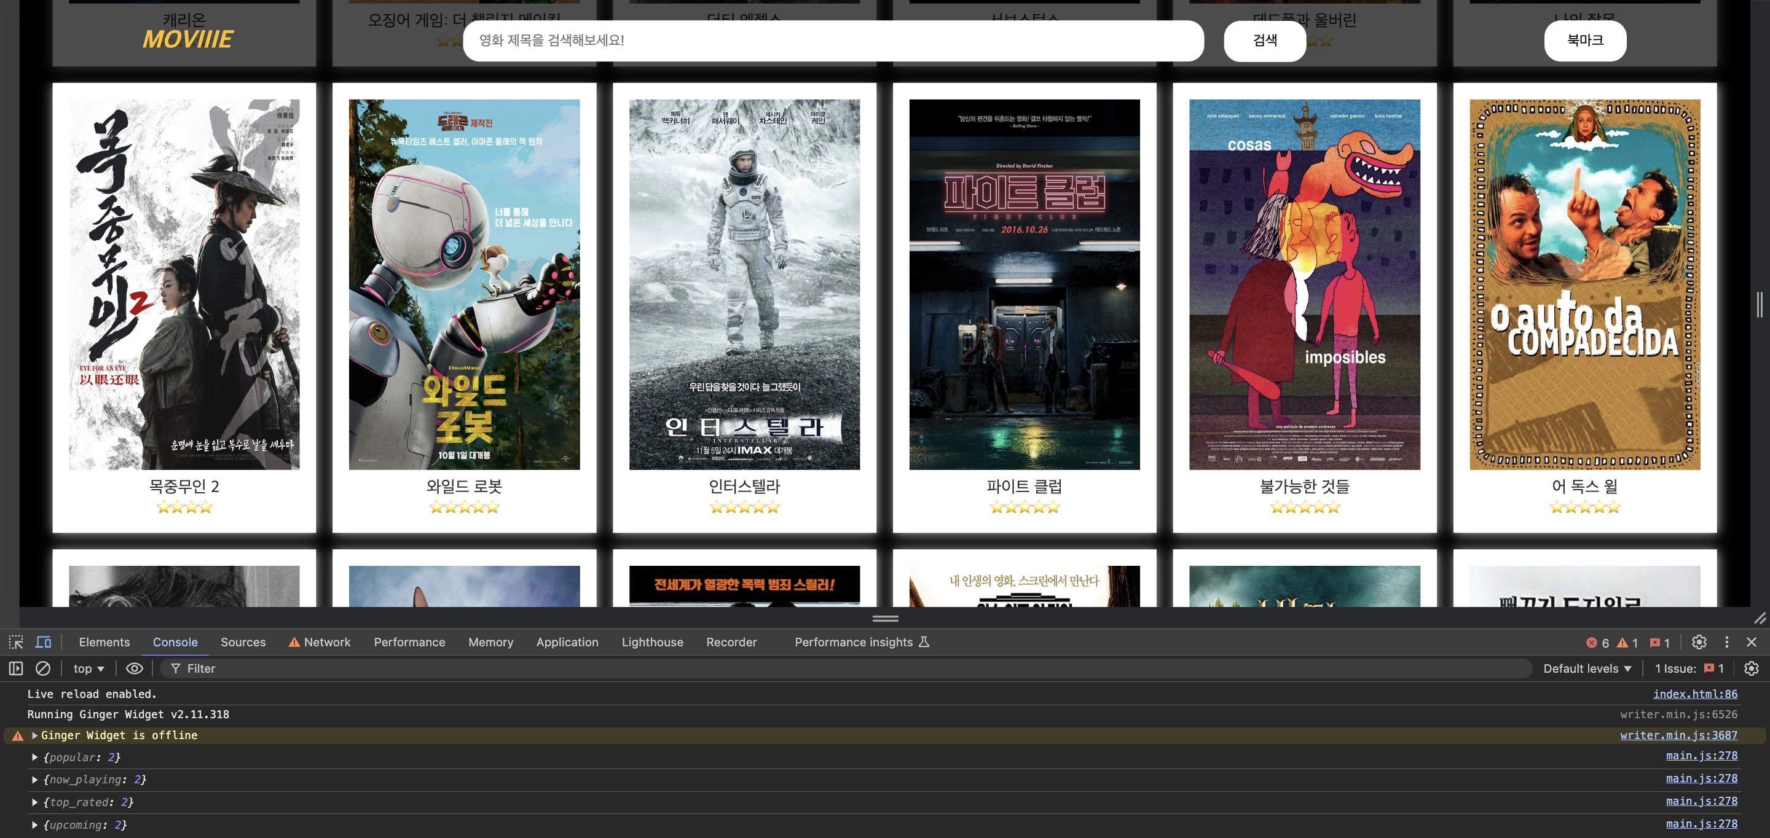Click the movie title search field

(x=832, y=41)
